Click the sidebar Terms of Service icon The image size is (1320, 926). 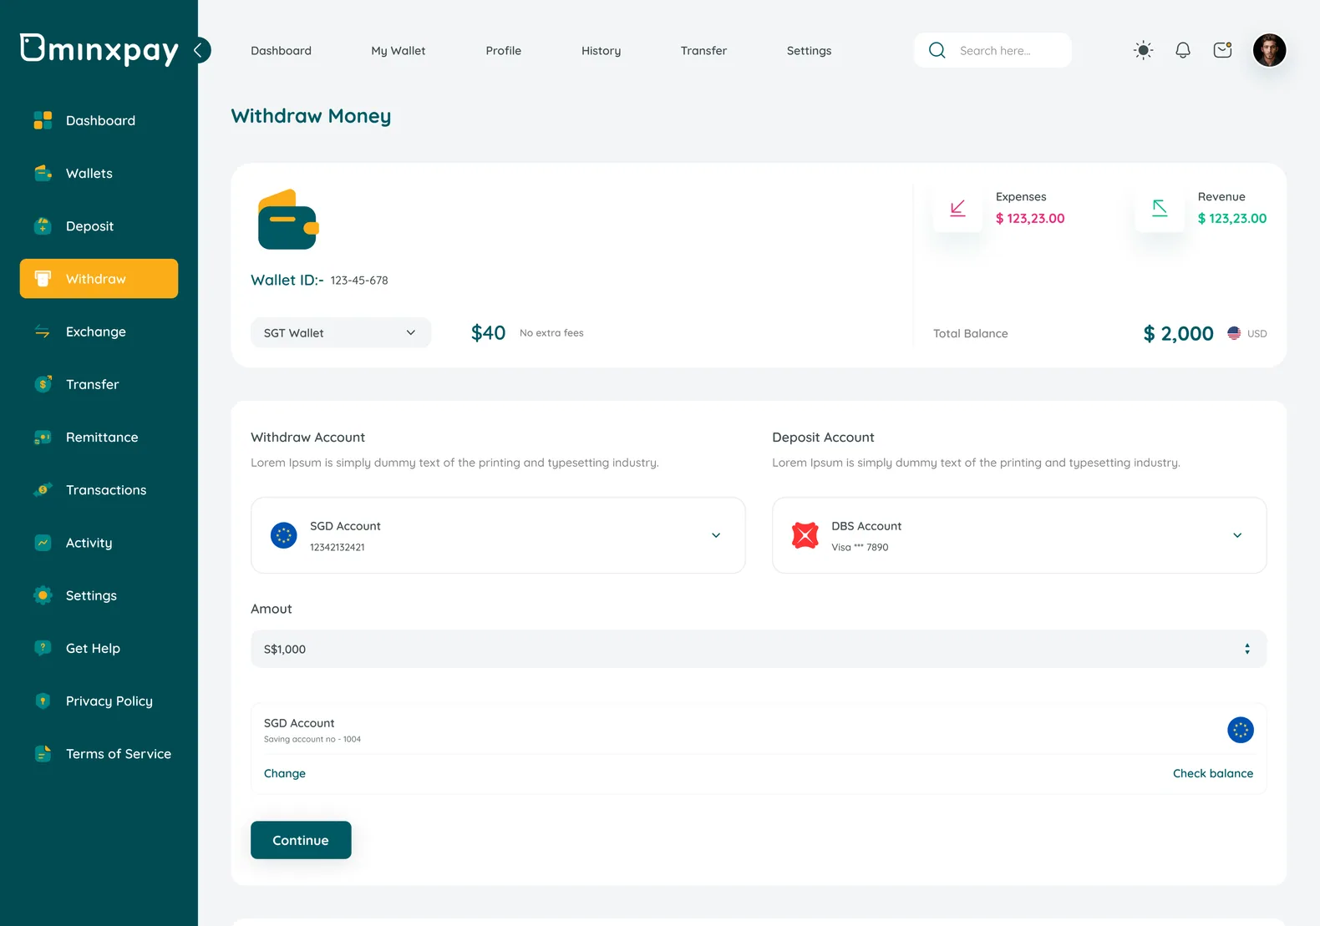coord(43,753)
